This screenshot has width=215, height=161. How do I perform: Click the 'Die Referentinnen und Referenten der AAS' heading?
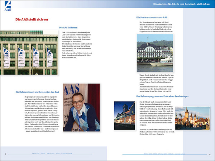pyautogui.click(x=37, y=92)
